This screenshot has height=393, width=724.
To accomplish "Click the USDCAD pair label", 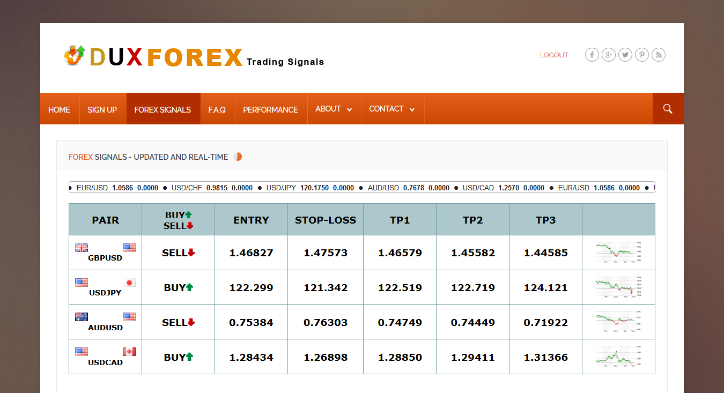I will coord(105,362).
